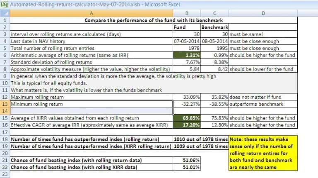The width and height of the screenshot is (318, 178).
Task: Click the 'must be same!' note cell
Action: pyautogui.click(x=263, y=34)
